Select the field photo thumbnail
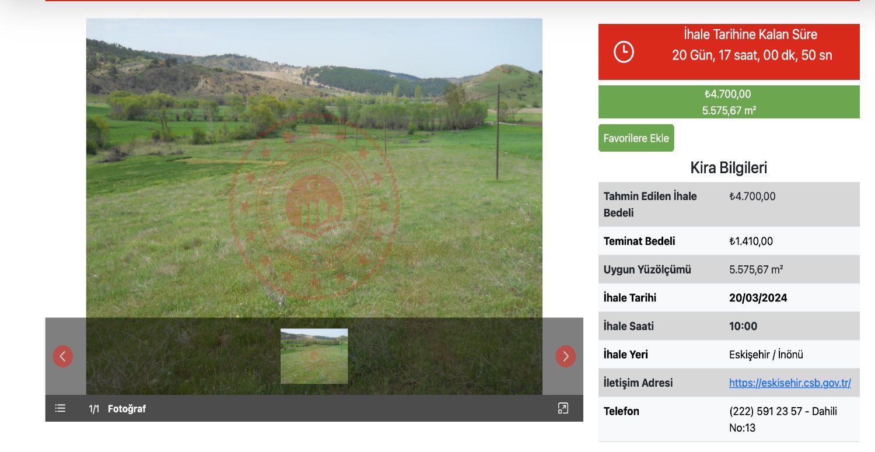The height and width of the screenshot is (452, 875). click(x=314, y=356)
